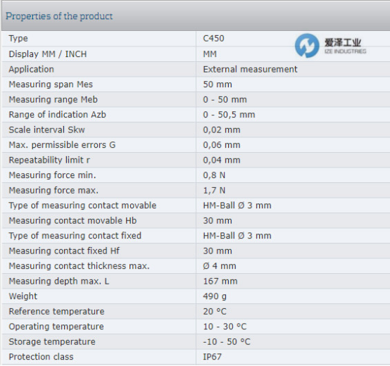Click the blue IZE Industries logo icon
The image size is (390, 366).
click(307, 46)
